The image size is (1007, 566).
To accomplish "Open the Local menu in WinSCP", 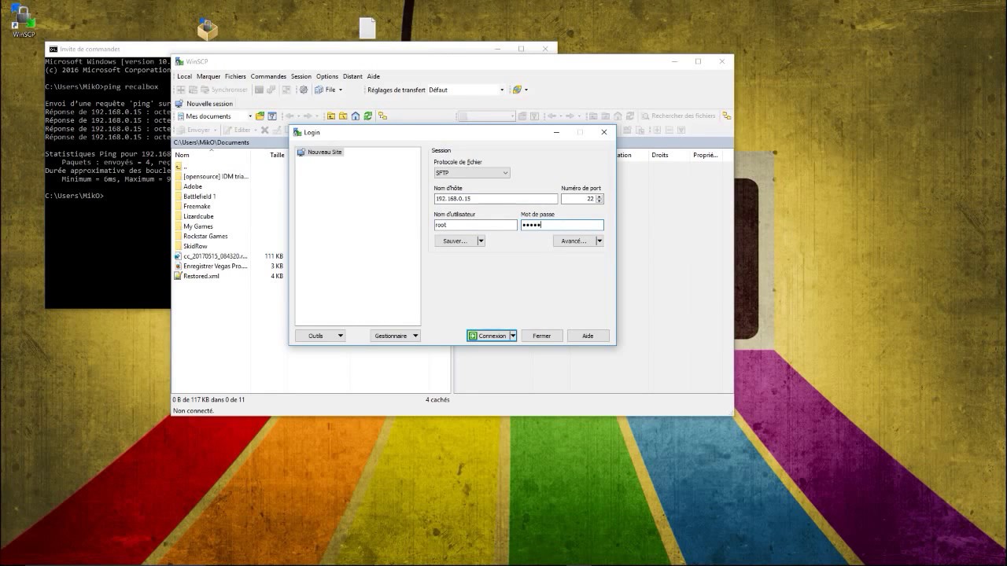I will pyautogui.click(x=184, y=76).
